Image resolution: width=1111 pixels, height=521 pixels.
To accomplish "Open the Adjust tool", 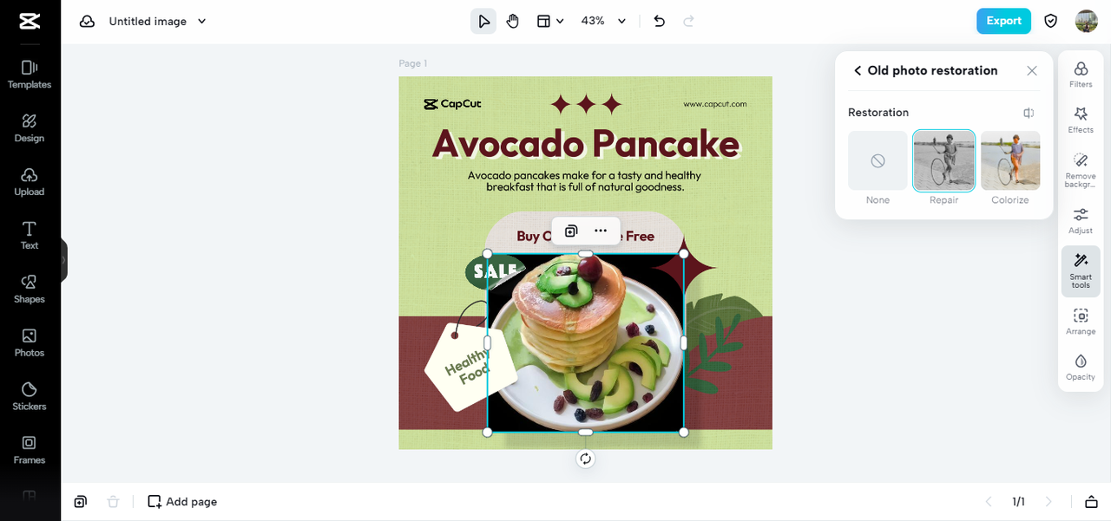I will 1081,221.
